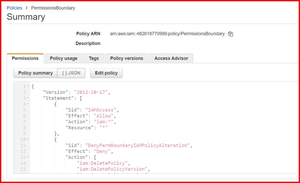Open the Access Advisor tab

[171, 58]
